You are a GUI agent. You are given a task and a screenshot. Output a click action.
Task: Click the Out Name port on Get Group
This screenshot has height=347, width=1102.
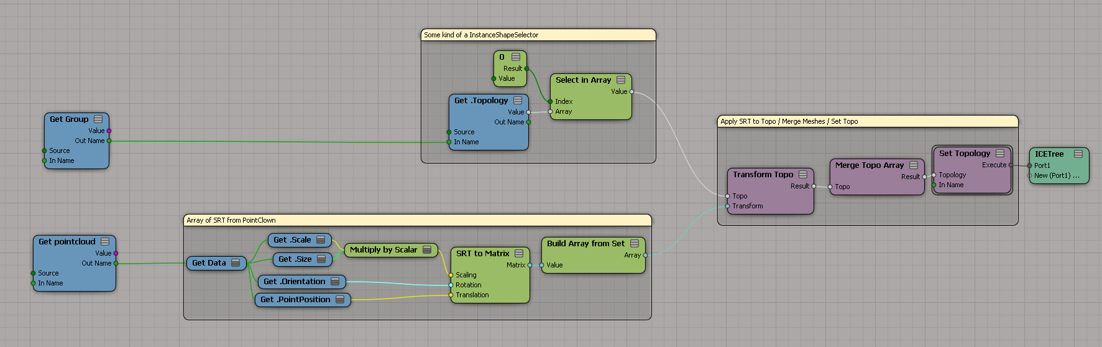[x=109, y=141]
